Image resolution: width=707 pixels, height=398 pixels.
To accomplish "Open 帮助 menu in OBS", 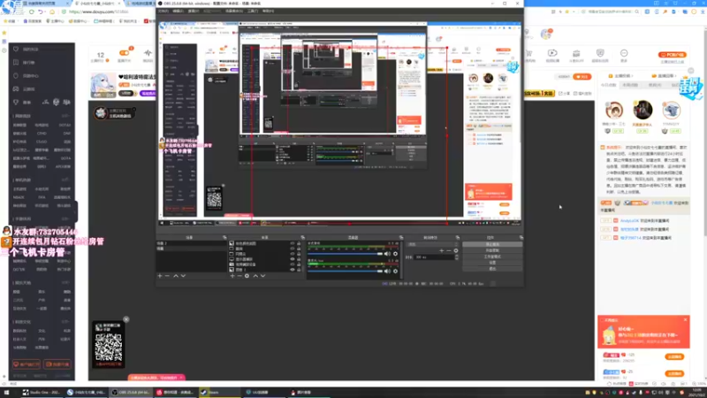I will tap(268, 11).
